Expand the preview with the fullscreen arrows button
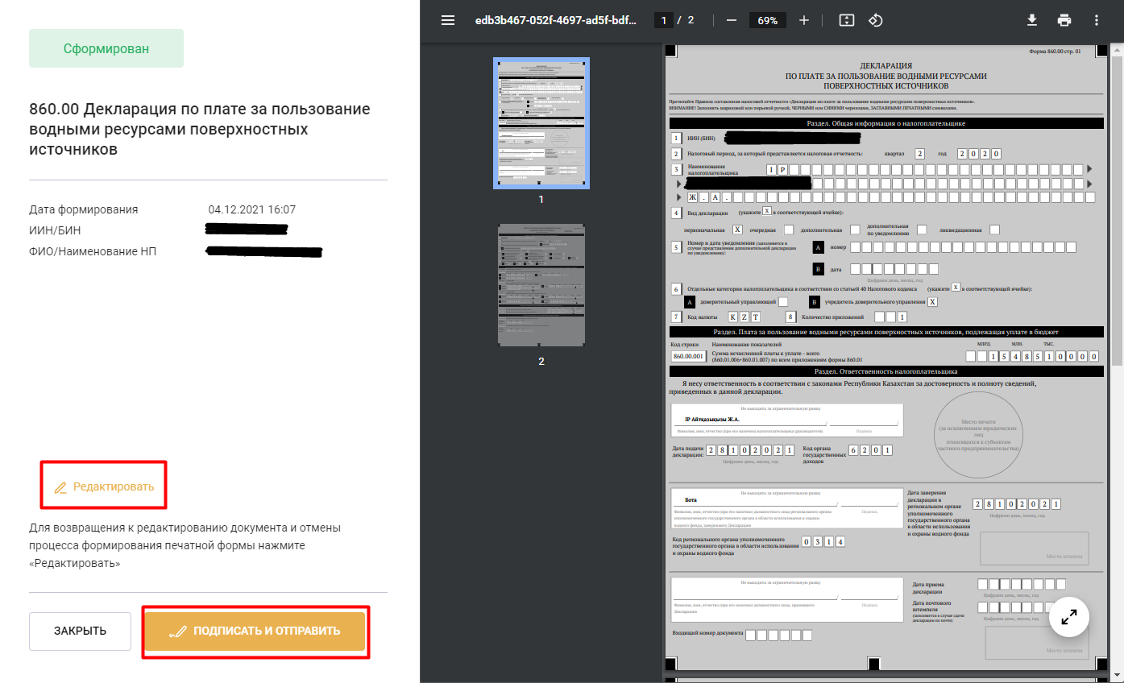This screenshot has width=1124, height=683. click(x=1069, y=618)
